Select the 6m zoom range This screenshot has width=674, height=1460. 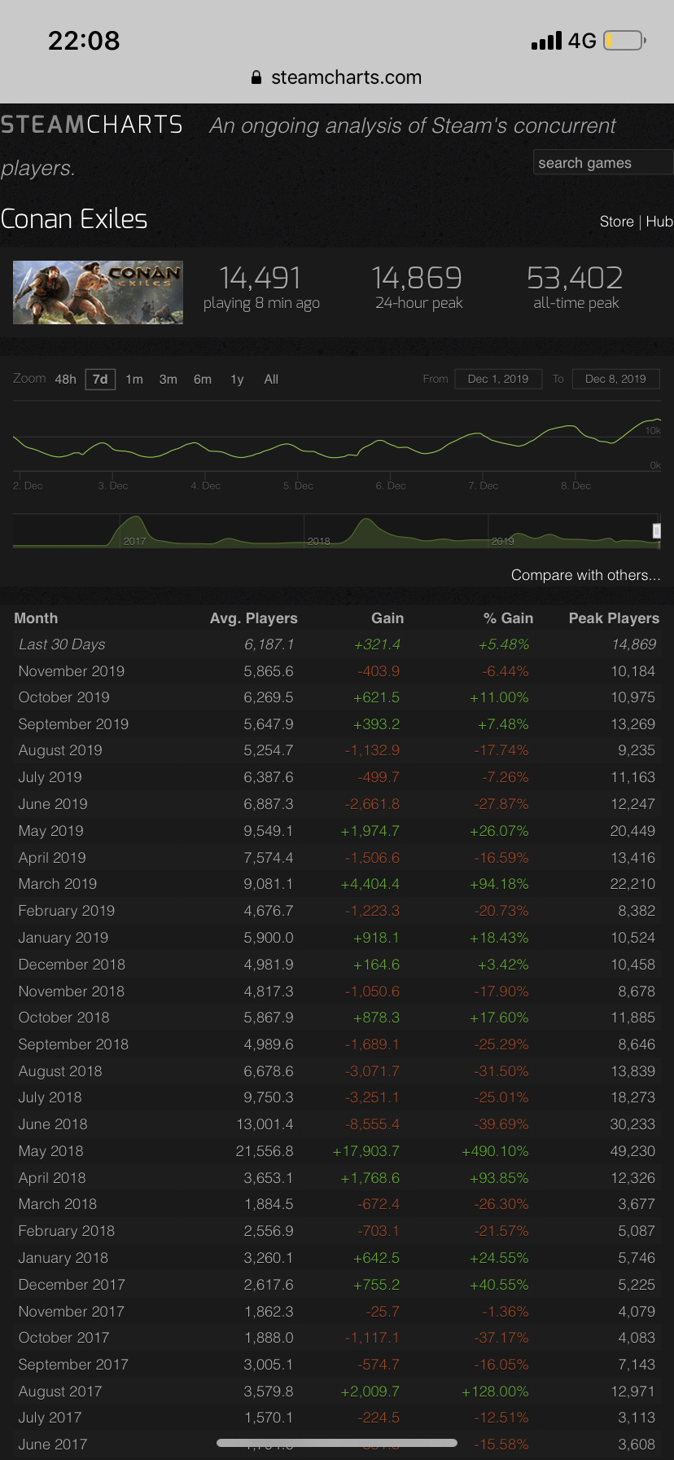pyautogui.click(x=203, y=380)
